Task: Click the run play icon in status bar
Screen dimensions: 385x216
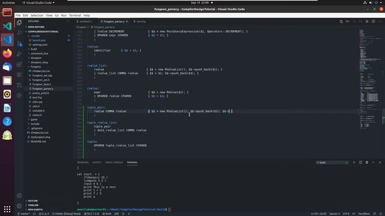Action: (129, 214)
